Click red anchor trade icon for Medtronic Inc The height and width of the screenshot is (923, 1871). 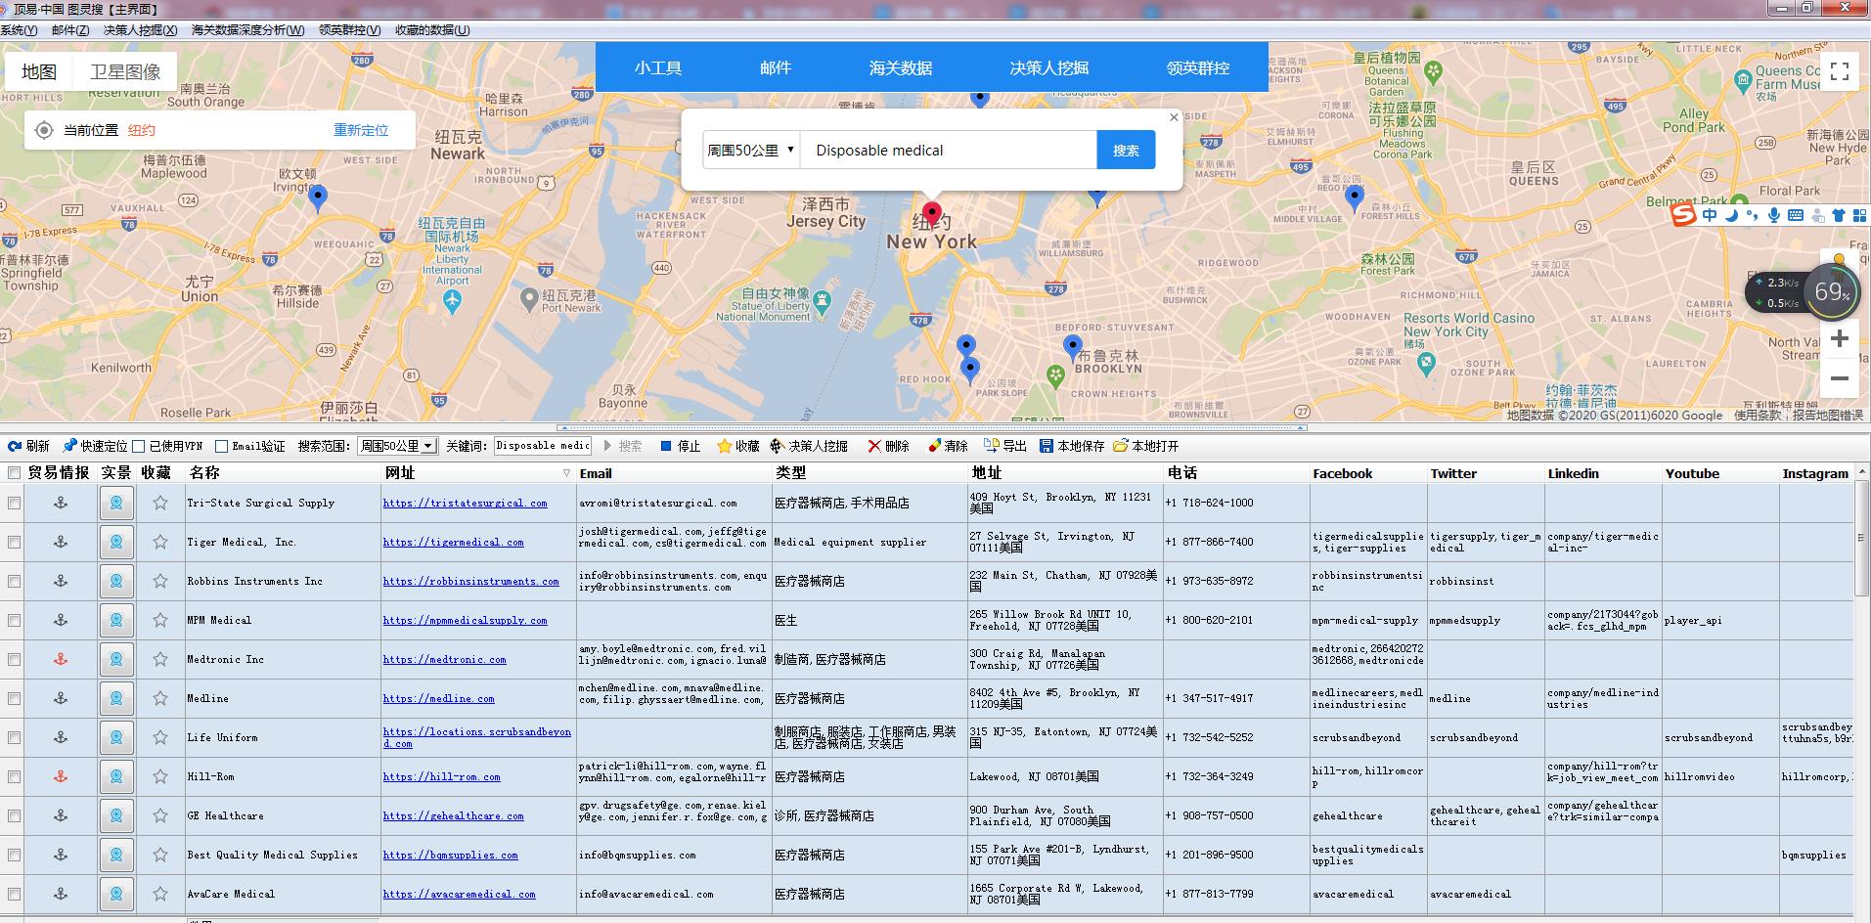coord(61,659)
